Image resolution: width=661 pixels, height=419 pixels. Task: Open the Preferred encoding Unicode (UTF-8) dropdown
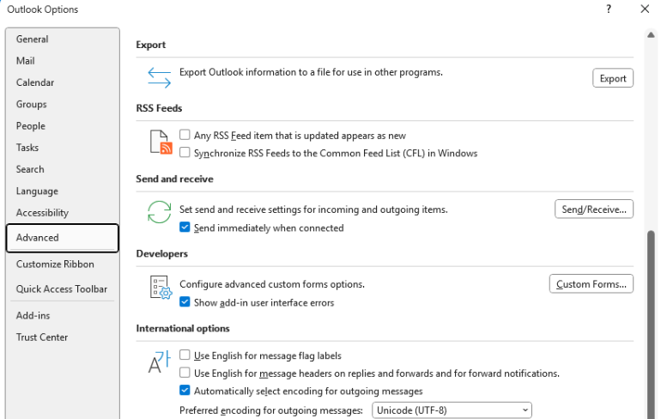point(452,410)
